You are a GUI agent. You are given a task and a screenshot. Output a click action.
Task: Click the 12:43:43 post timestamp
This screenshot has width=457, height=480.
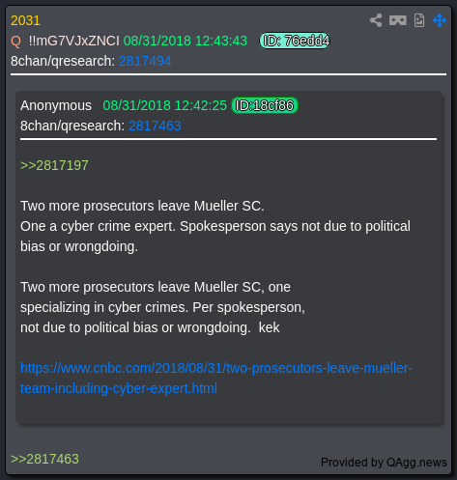(x=186, y=41)
